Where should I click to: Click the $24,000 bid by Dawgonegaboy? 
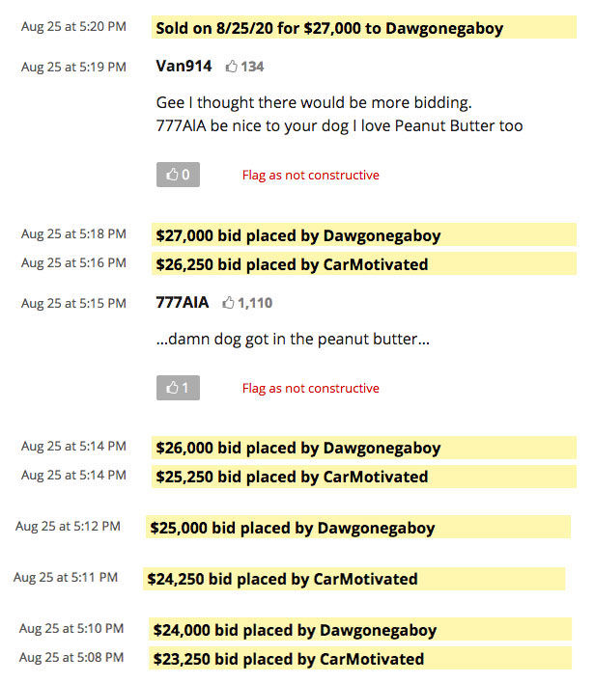point(295,630)
